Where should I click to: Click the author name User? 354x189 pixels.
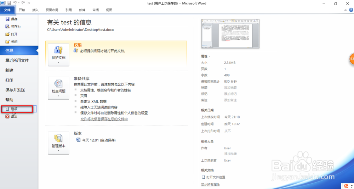click(x=227, y=148)
